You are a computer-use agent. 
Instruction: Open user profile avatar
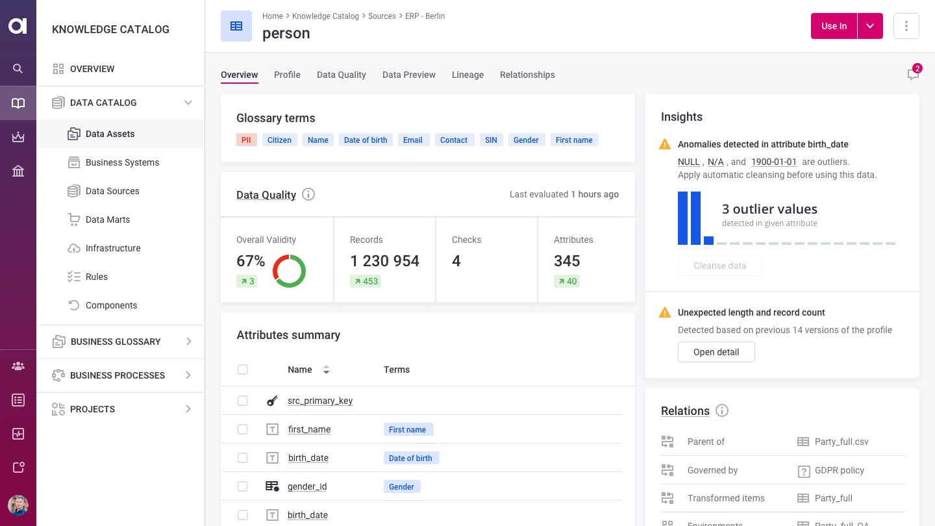click(x=18, y=505)
